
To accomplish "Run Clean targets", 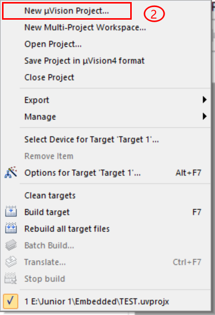I will (50, 195).
